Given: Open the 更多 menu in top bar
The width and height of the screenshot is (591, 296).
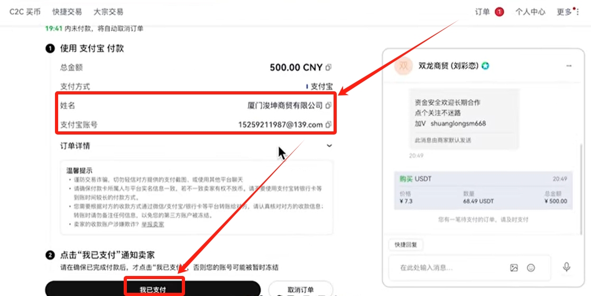Looking at the screenshot, I should (x=567, y=12).
